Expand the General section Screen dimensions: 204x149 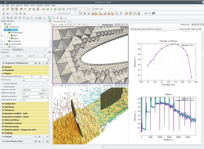point(25,67)
